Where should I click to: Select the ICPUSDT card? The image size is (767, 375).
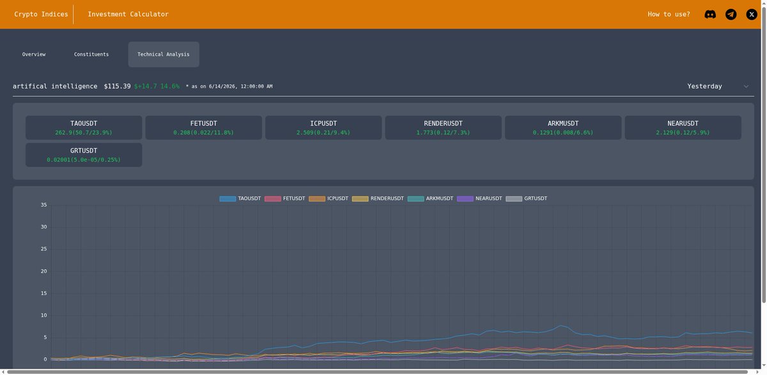coord(323,127)
